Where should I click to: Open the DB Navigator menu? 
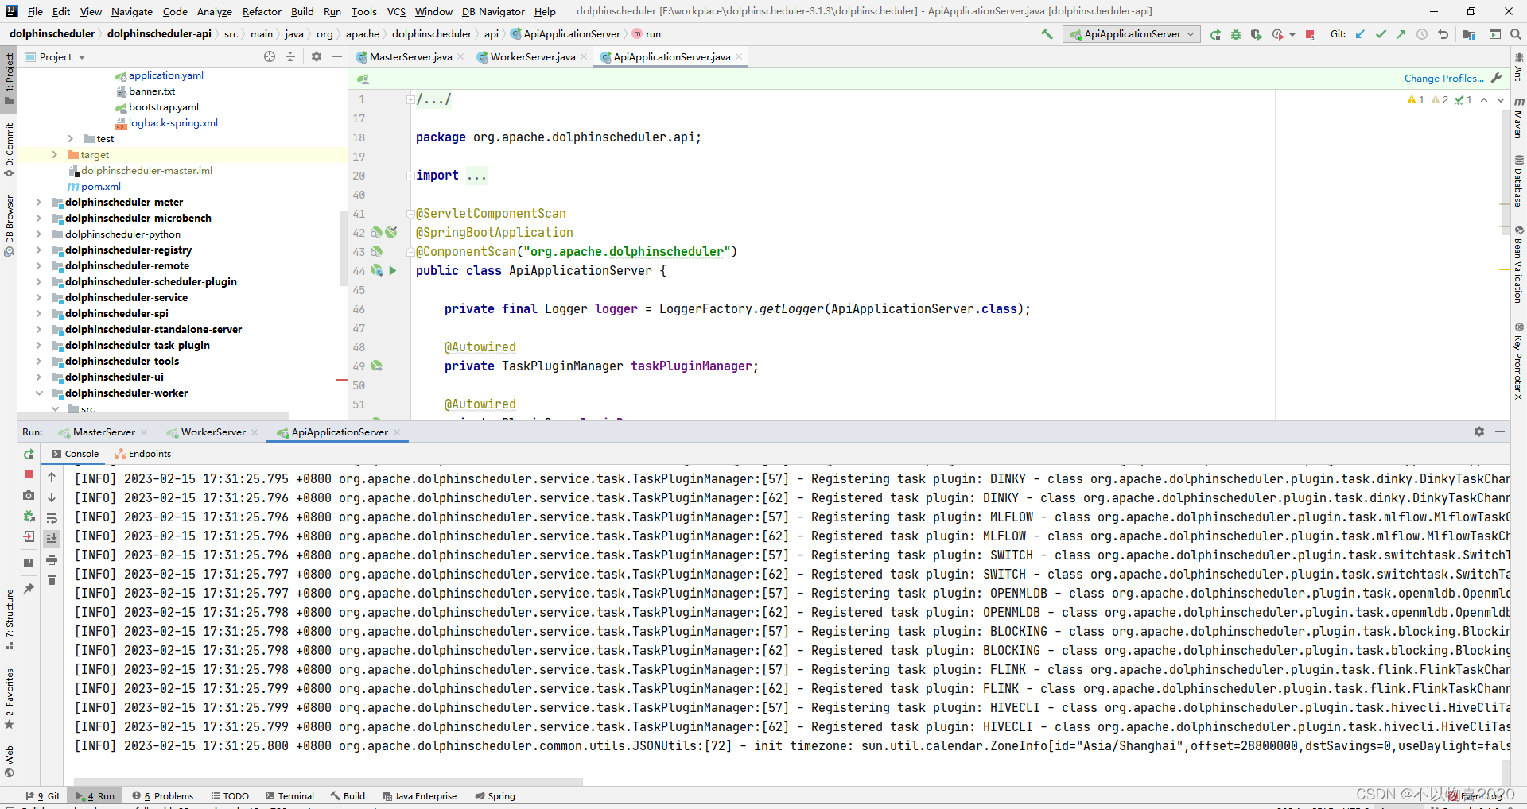coord(493,11)
